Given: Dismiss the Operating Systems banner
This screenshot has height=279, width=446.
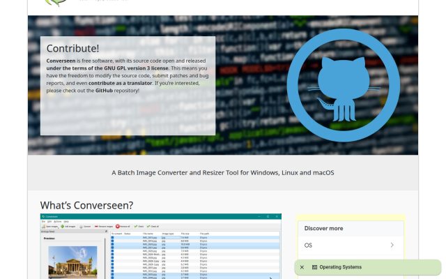Looking at the screenshot, I should point(302,267).
